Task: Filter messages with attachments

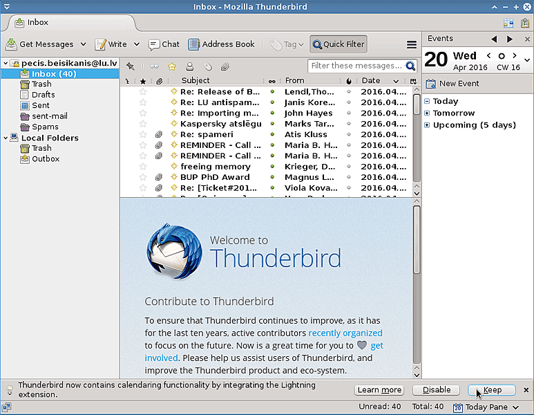Action: 225,67
